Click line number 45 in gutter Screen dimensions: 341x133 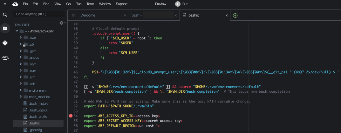click(x=76, y=72)
